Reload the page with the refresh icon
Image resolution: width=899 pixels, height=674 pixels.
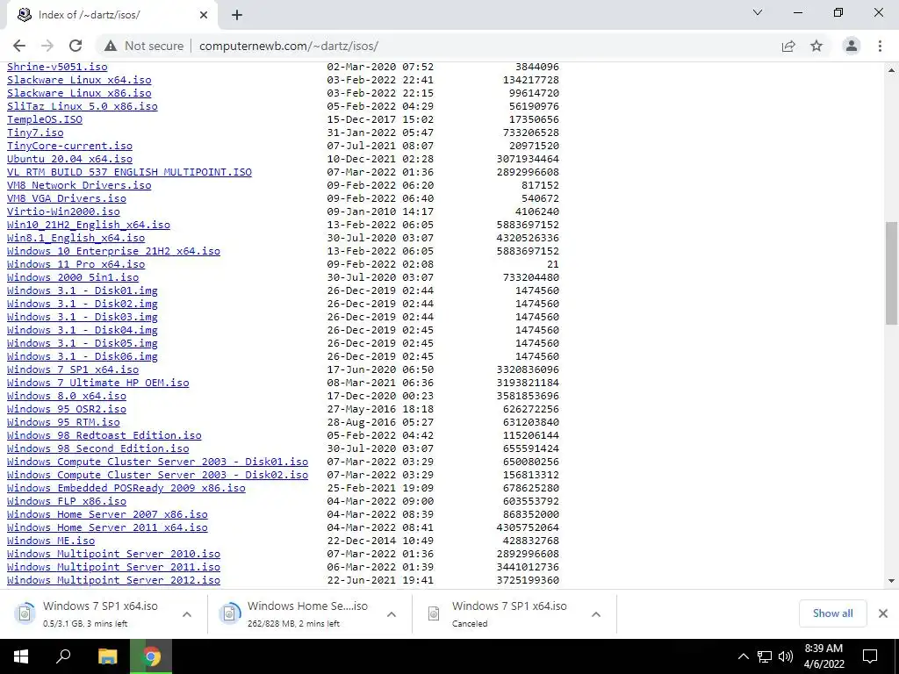click(76, 46)
